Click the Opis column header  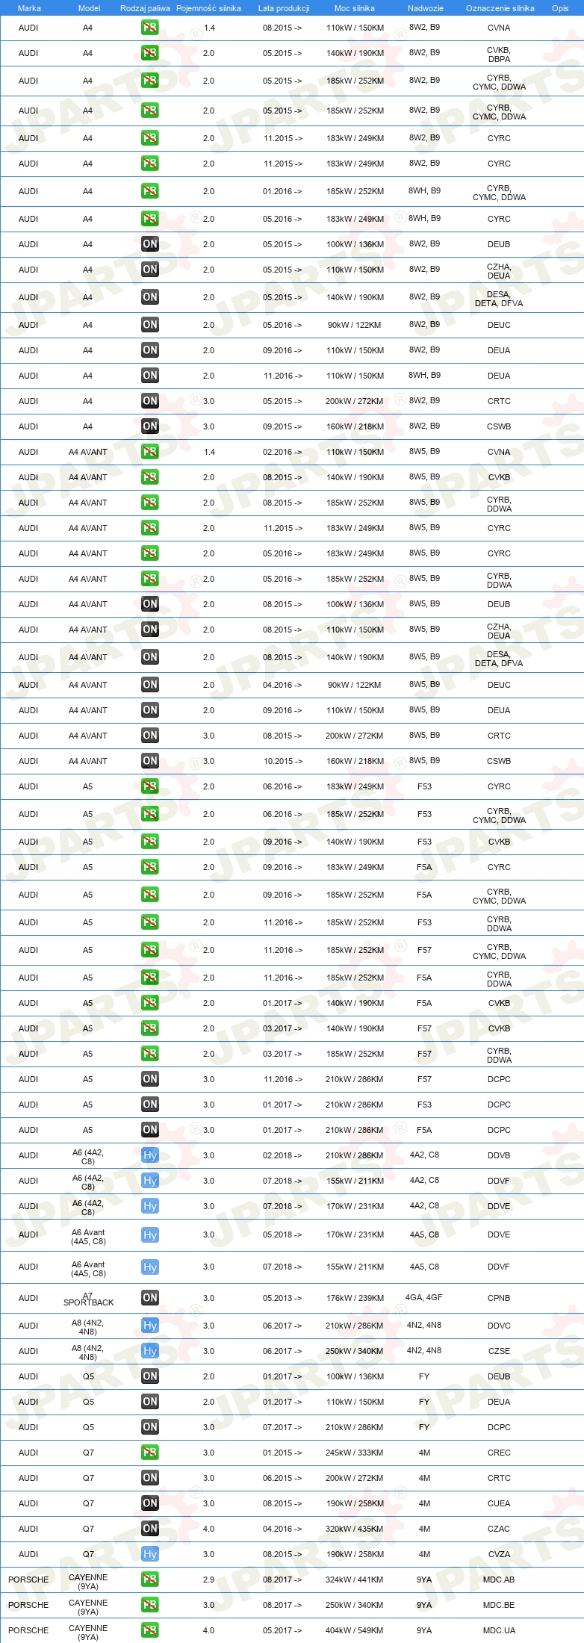pyautogui.click(x=560, y=8)
